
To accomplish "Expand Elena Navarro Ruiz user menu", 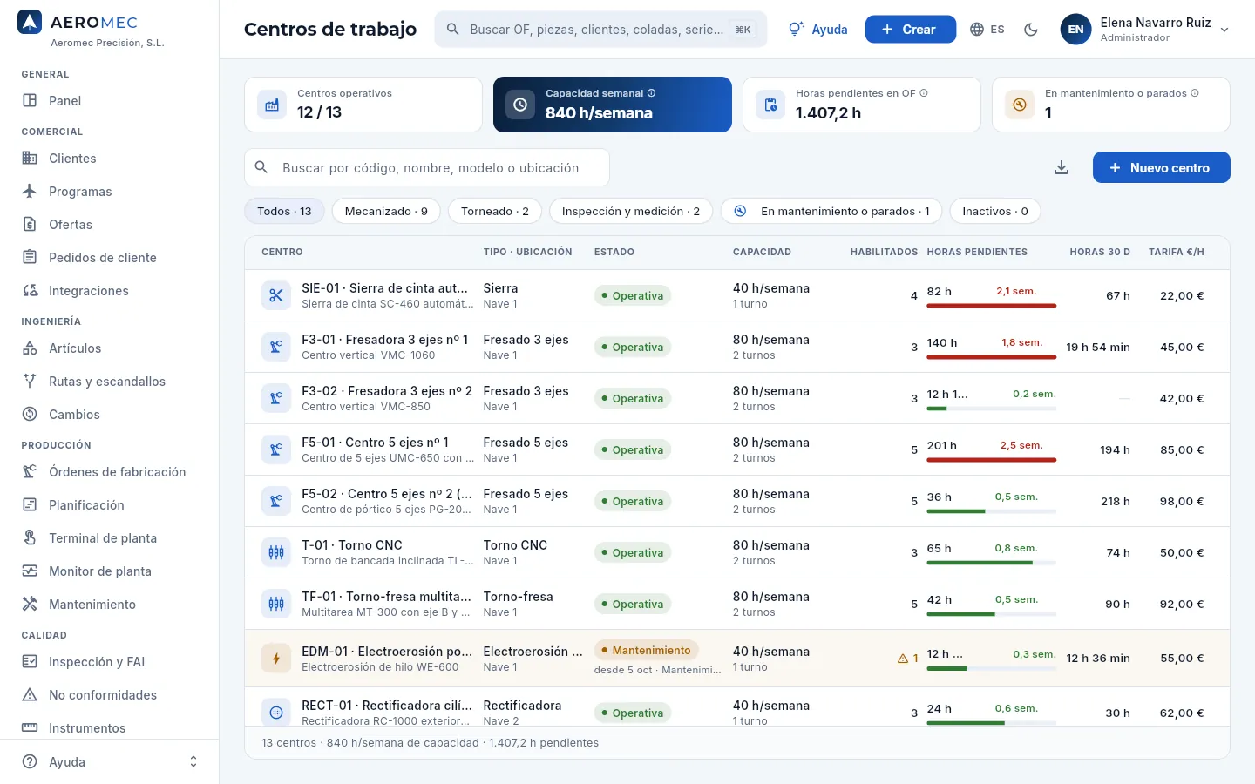I will [x=1145, y=30].
